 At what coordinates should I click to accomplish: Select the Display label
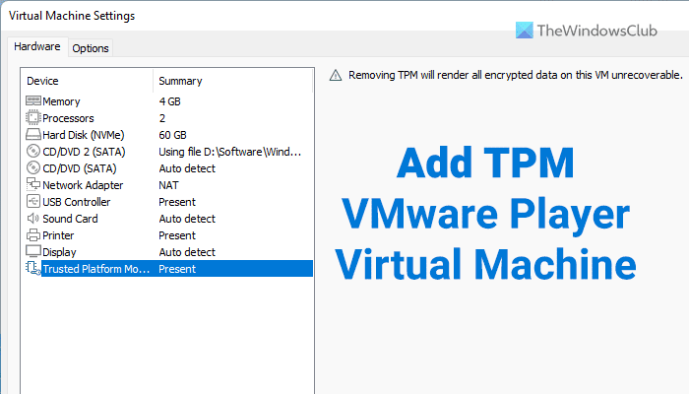point(59,252)
